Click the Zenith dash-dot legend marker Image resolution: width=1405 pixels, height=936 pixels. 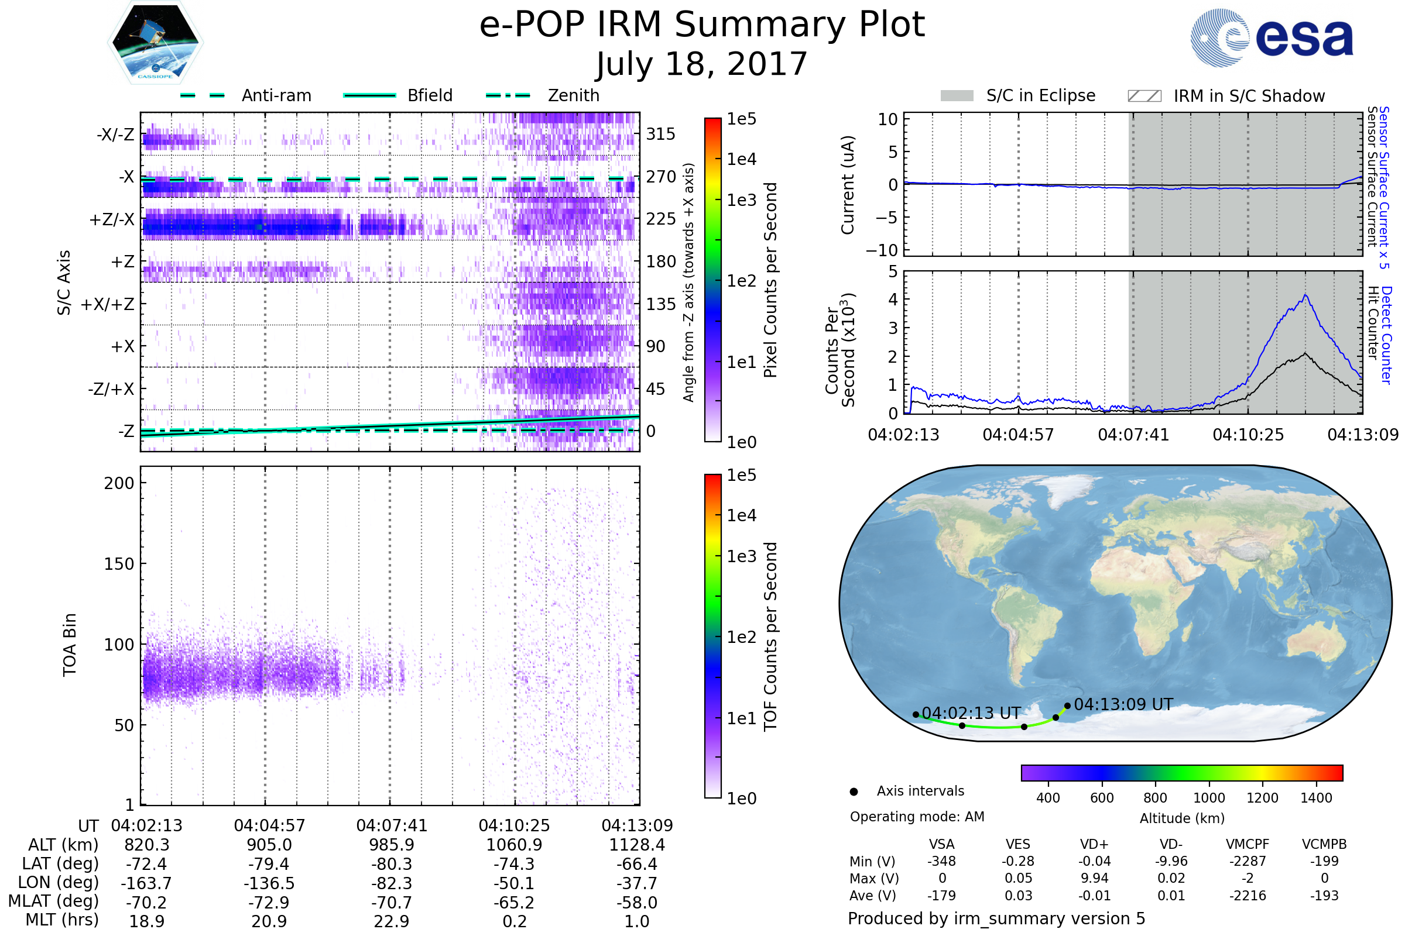coord(508,95)
